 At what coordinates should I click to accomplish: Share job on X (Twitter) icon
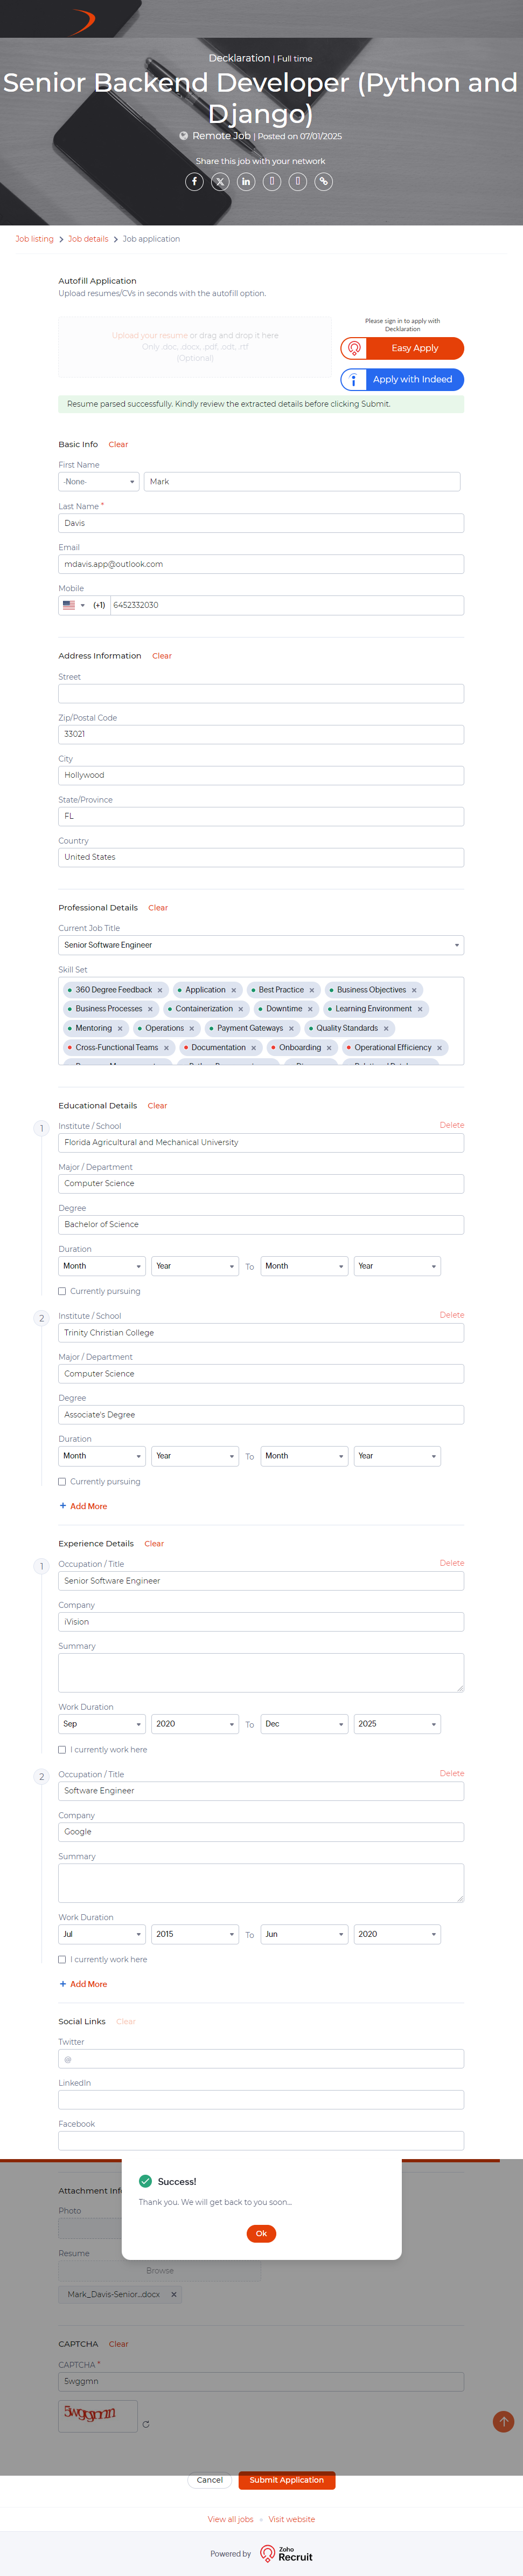(x=221, y=181)
